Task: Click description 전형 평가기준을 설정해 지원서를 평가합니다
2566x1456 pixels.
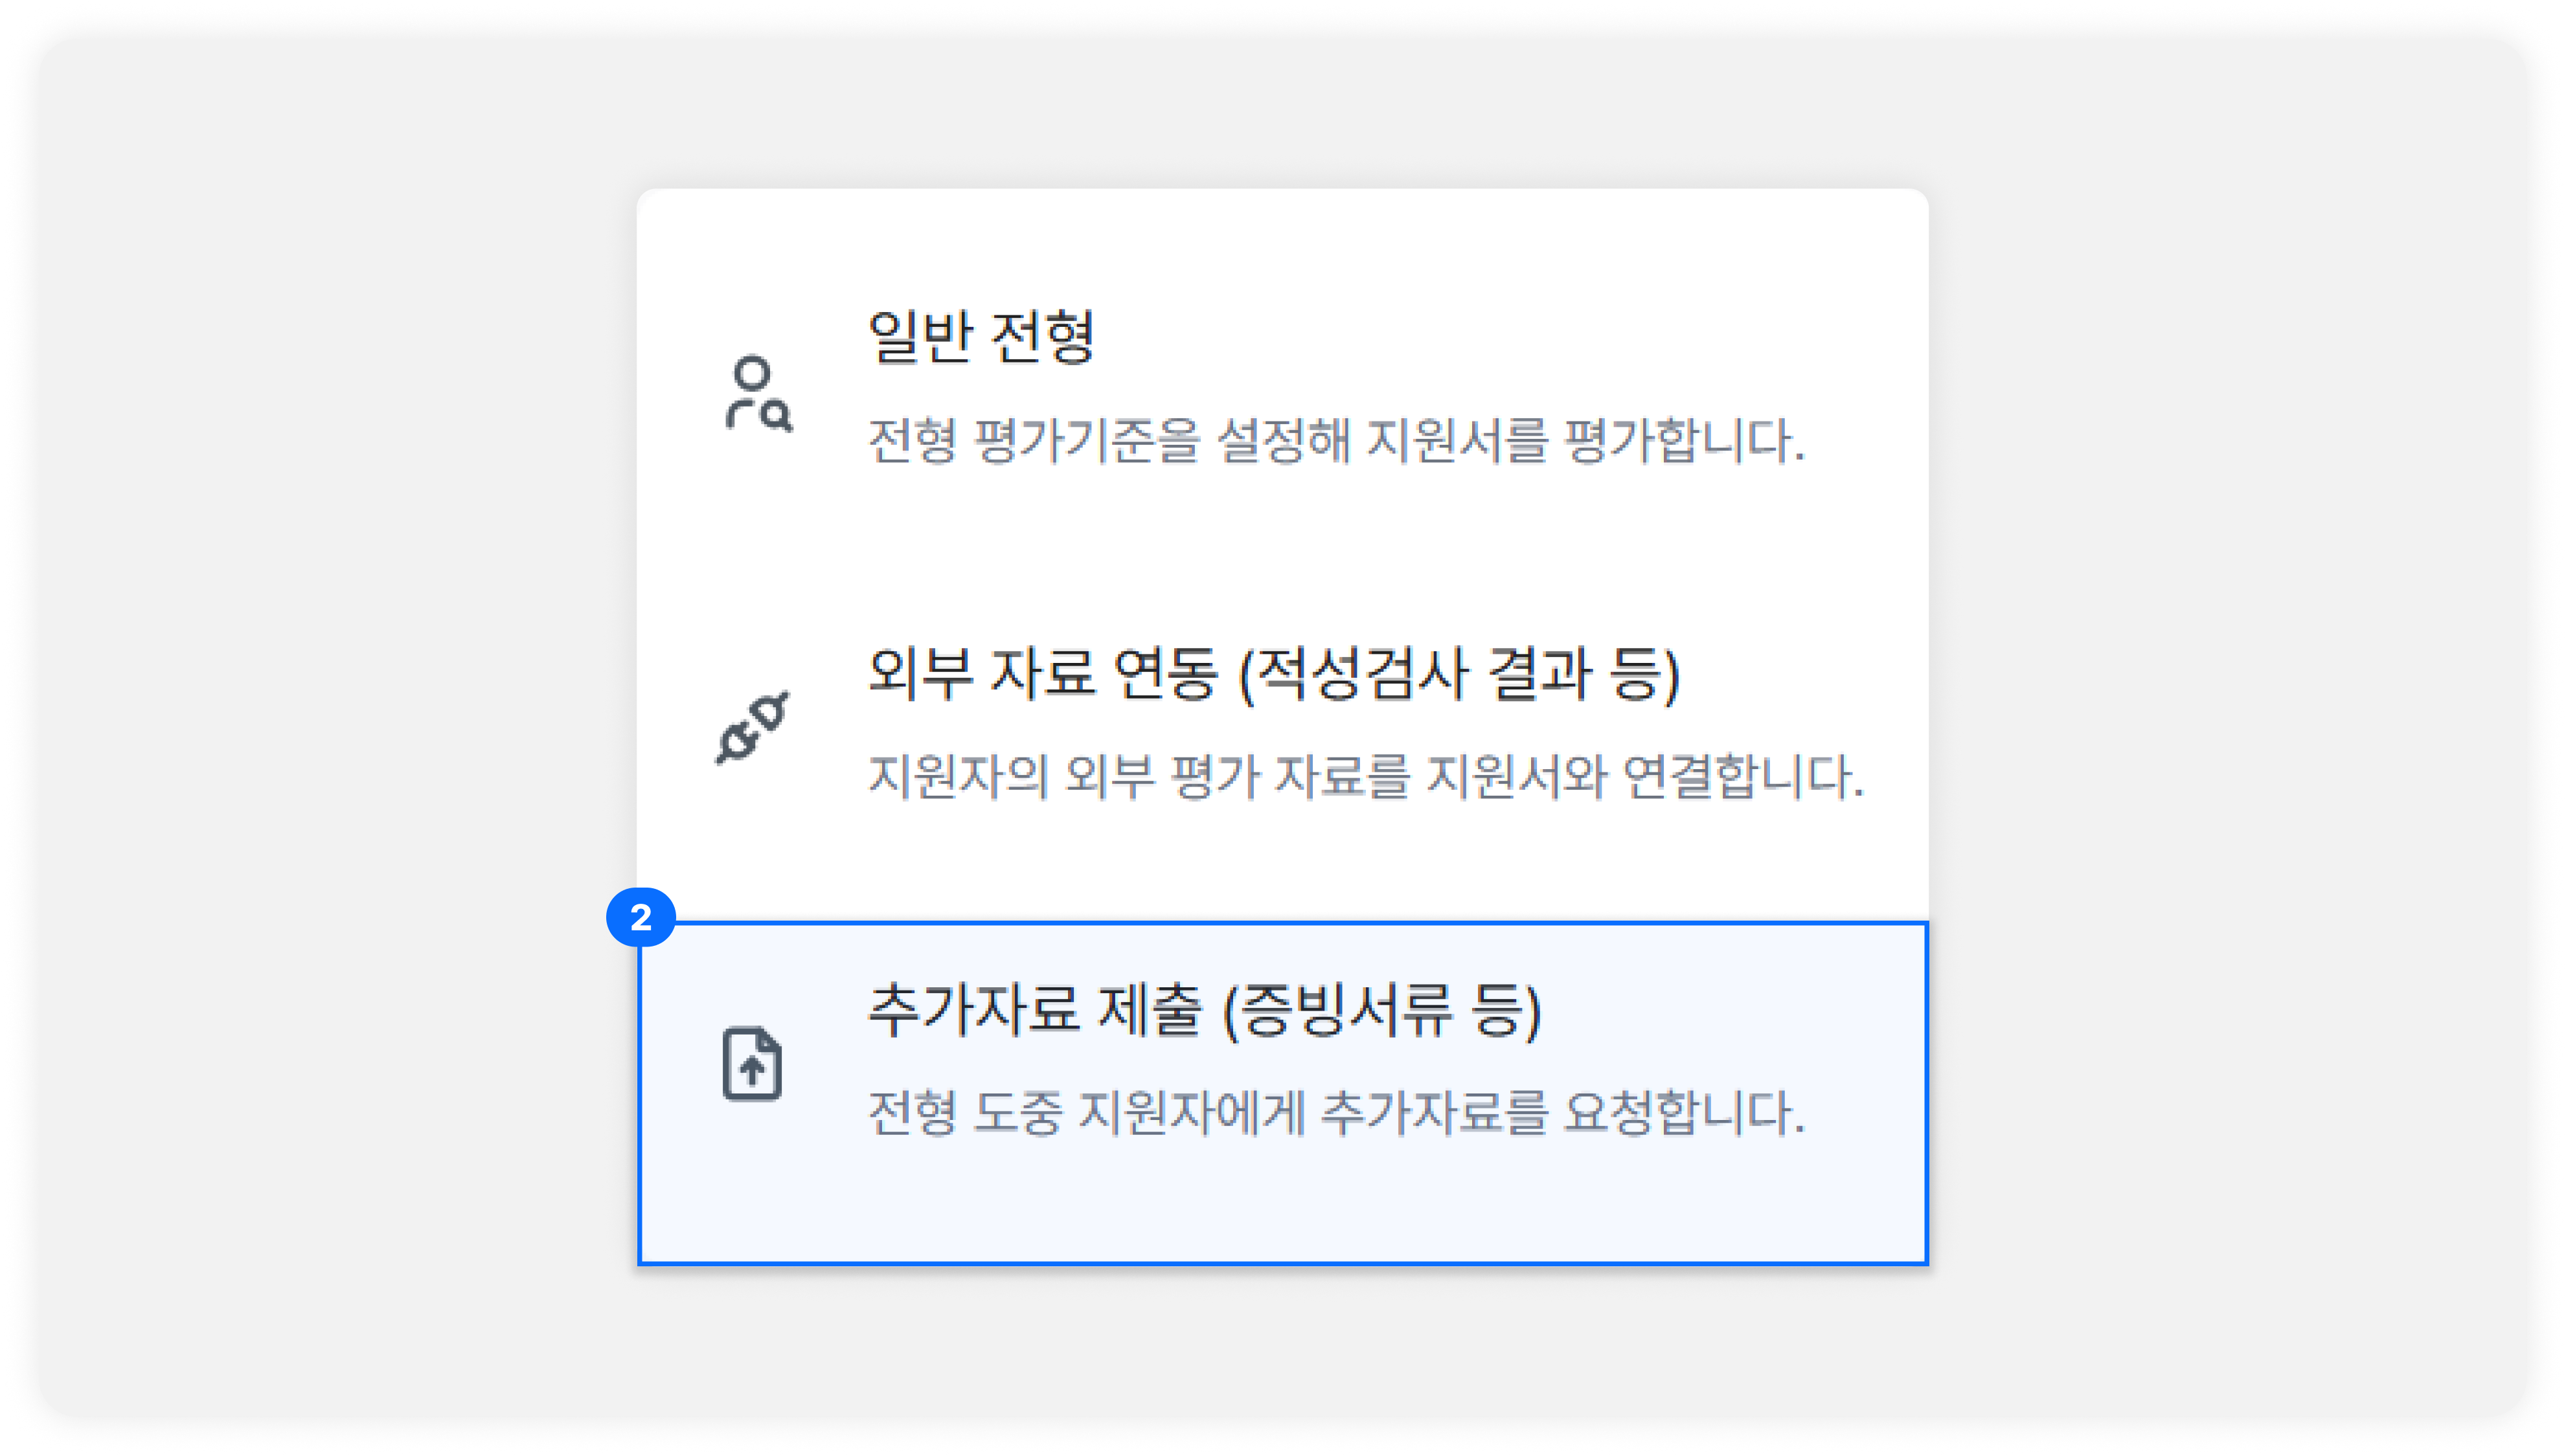Action: pos(1337,440)
